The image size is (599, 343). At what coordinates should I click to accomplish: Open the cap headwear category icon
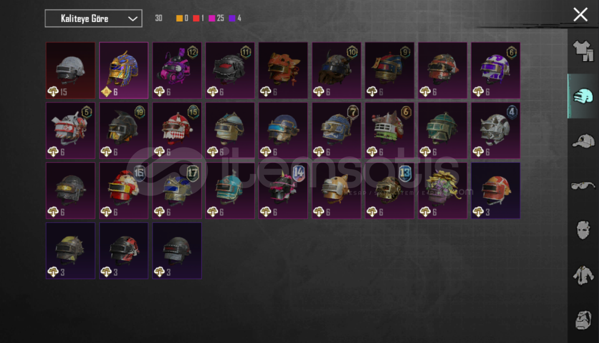tap(583, 140)
